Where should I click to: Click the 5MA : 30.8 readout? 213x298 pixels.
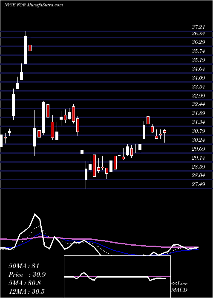pyautogui.click(x=25, y=283)
